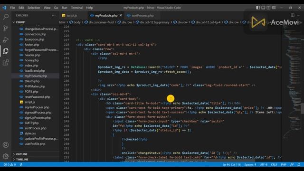Click the feedback icon in status bar
Viewport: 304px width, 171px height.
292,165
